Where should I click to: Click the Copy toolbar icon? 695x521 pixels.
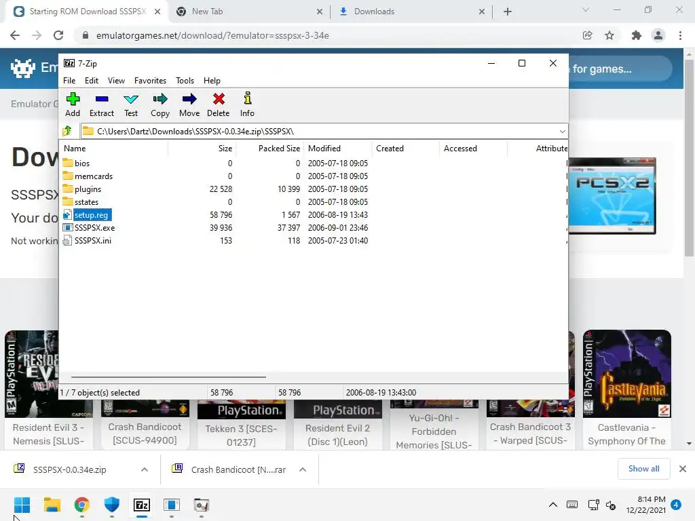(x=160, y=104)
